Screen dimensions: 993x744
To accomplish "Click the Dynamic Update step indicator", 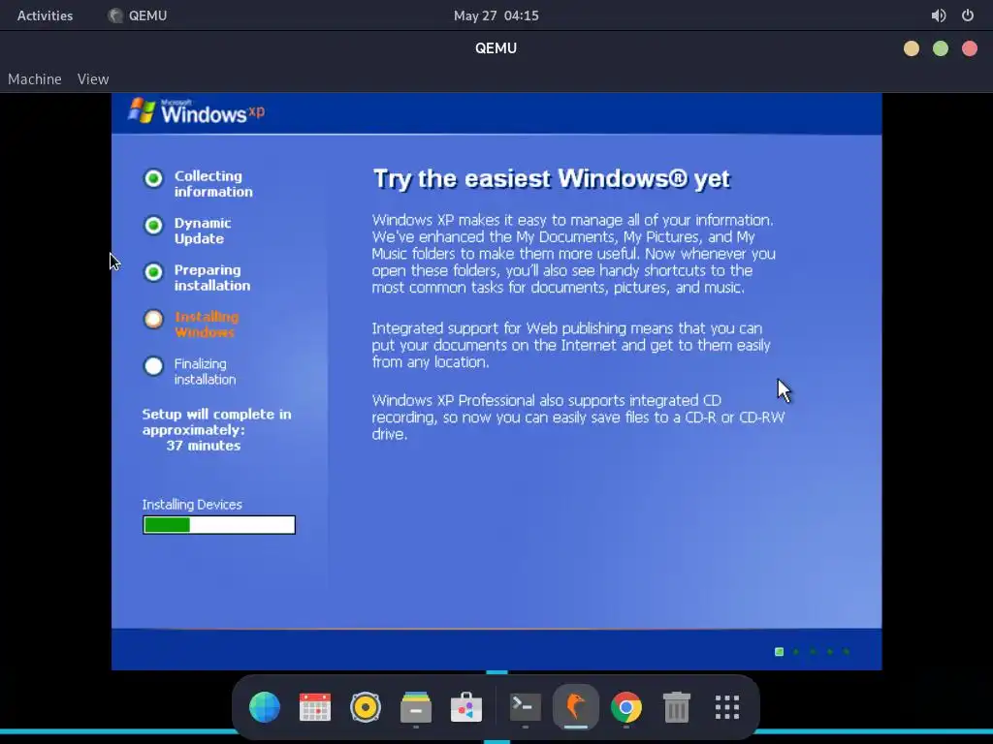I will (x=153, y=226).
